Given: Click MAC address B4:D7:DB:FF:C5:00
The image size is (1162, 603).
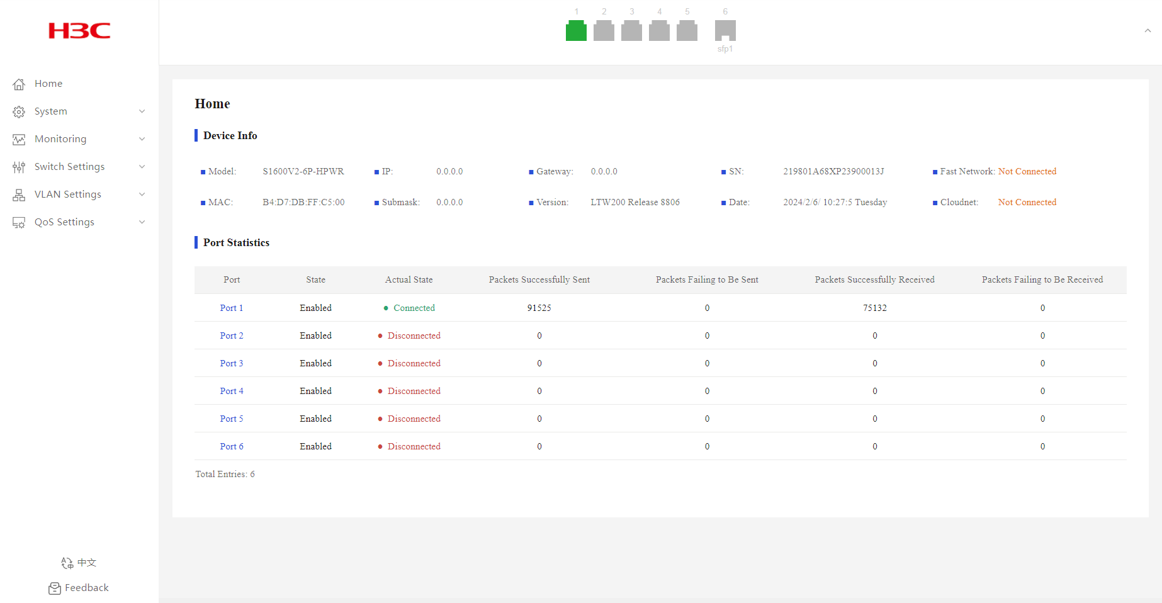Looking at the screenshot, I should click(303, 202).
